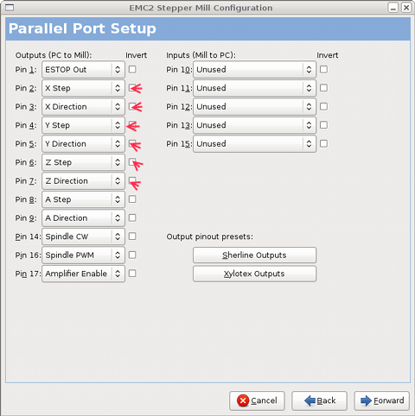Open the Pin 2 X Step dropdown
The height and width of the screenshot is (416, 415).
coord(83,88)
